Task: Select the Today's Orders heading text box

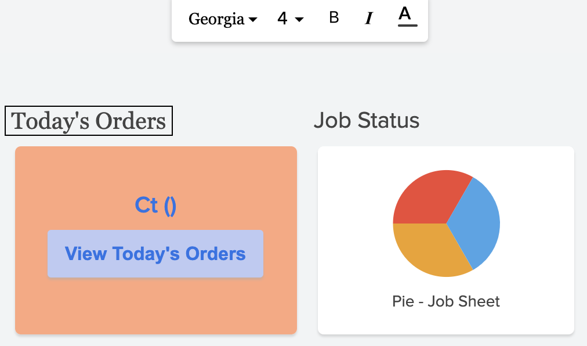Action: click(89, 121)
